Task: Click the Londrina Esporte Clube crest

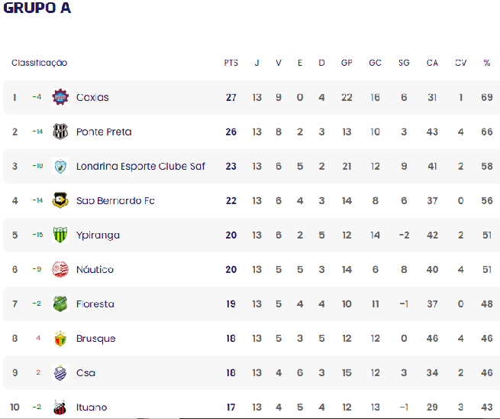Action: (60, 166)
